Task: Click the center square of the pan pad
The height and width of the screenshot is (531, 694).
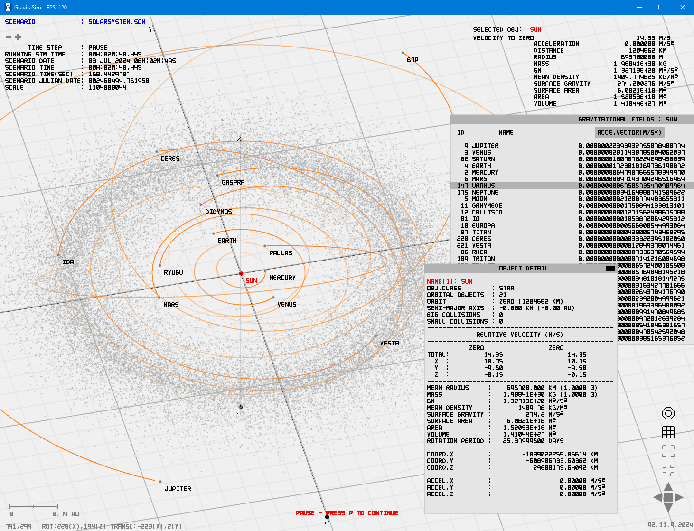Action: pos(668,497)
